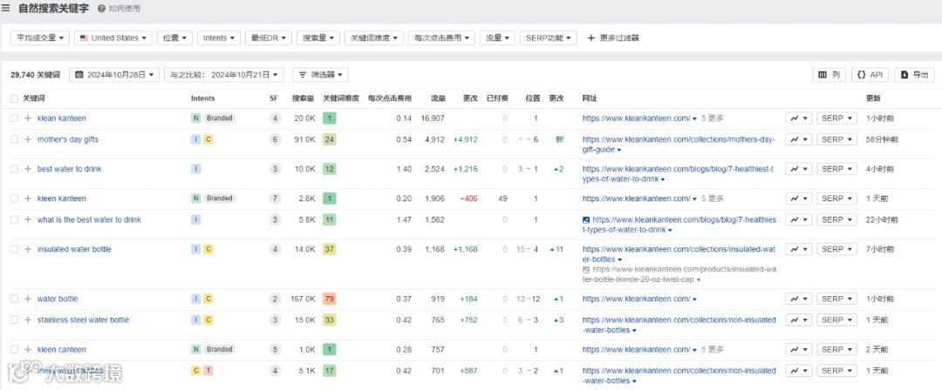942x390 pixels.
Task: Open the 2024年10月28日 date picker
Action: (x=115, y=75)
